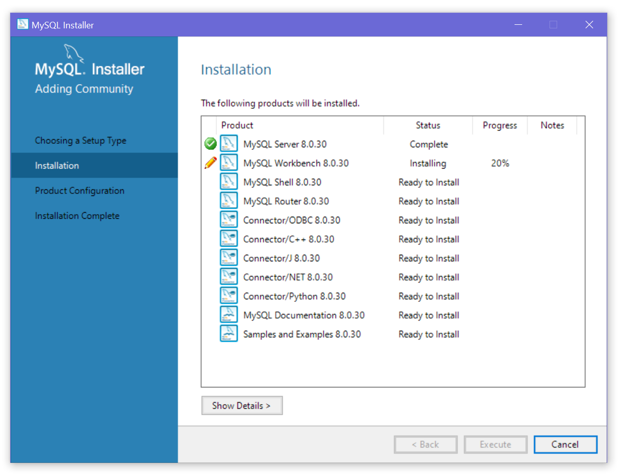
Task: Click the pencil icon beside MySQL Workbench
Action: (x=210, y=163)
